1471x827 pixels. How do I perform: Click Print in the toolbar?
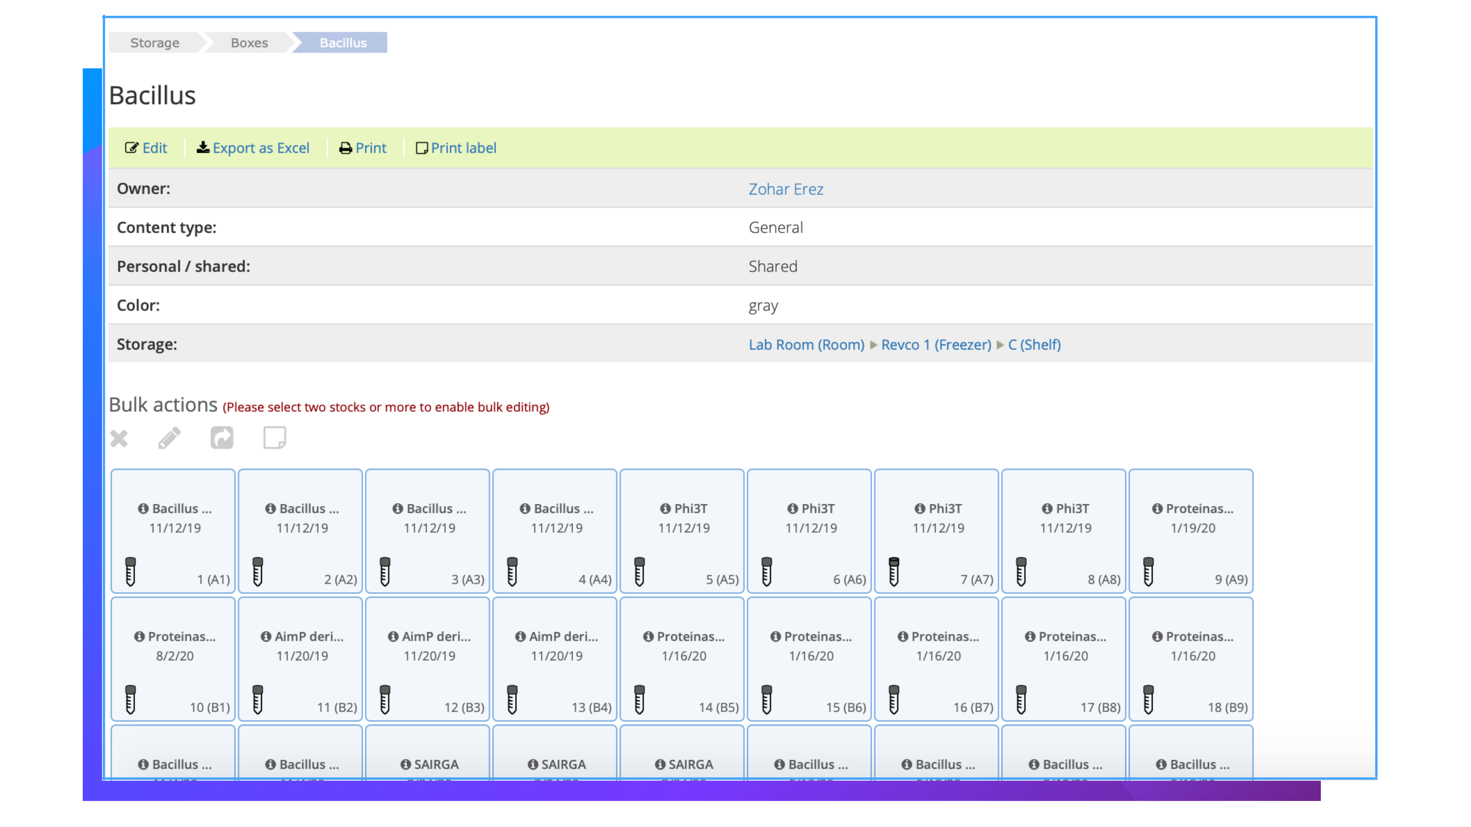(x=363, y=148)
